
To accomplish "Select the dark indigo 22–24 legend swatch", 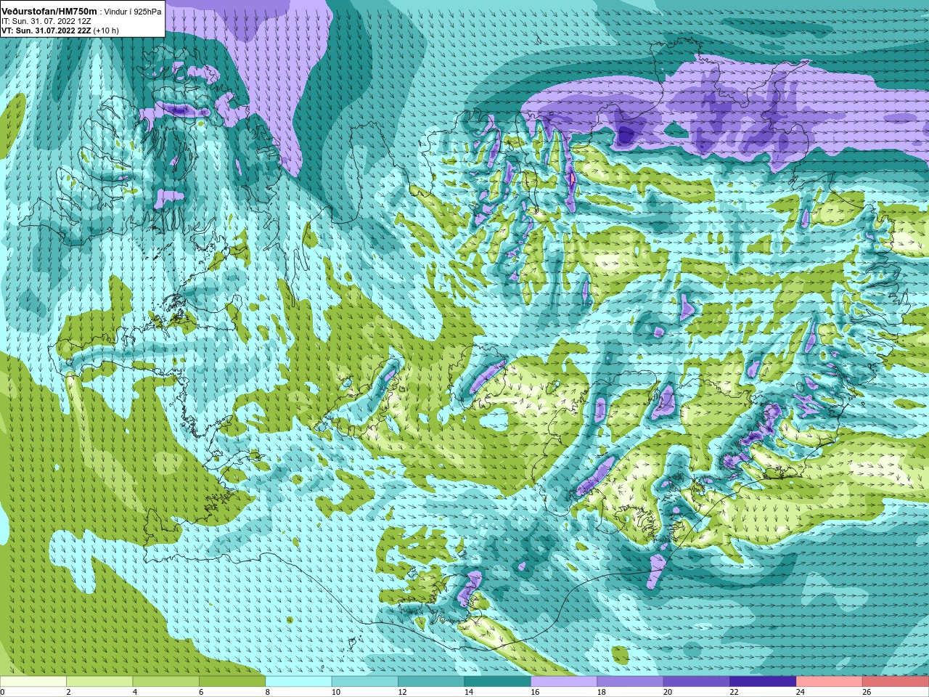I will 763,682.
